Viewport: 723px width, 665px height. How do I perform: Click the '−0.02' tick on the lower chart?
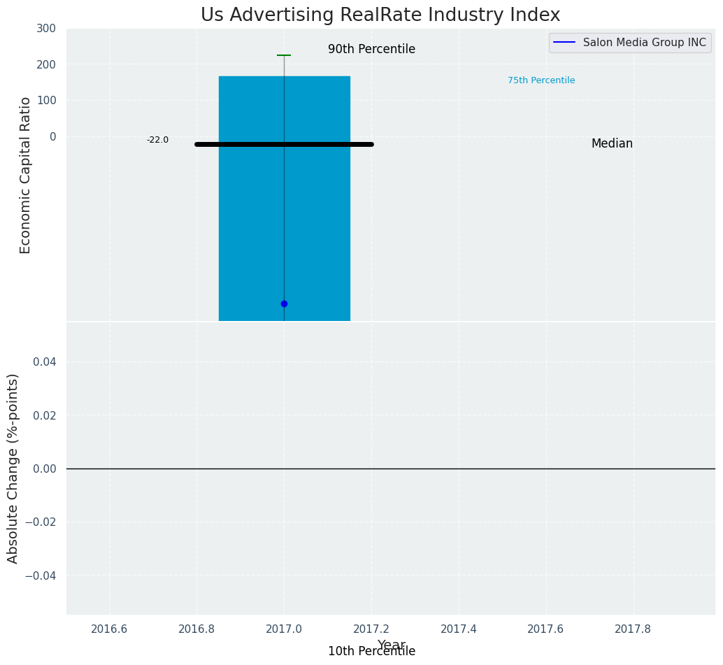click(x=41, y=522)
